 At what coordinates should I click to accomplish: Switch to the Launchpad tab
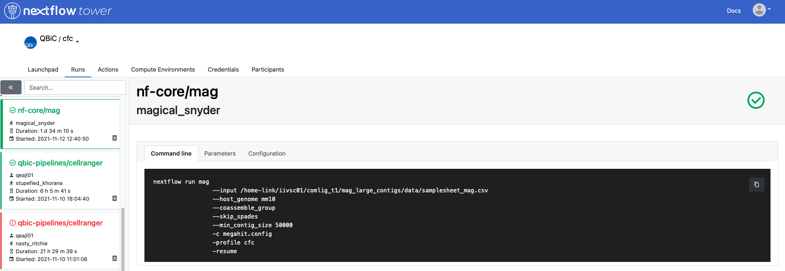tap(43, 70)
